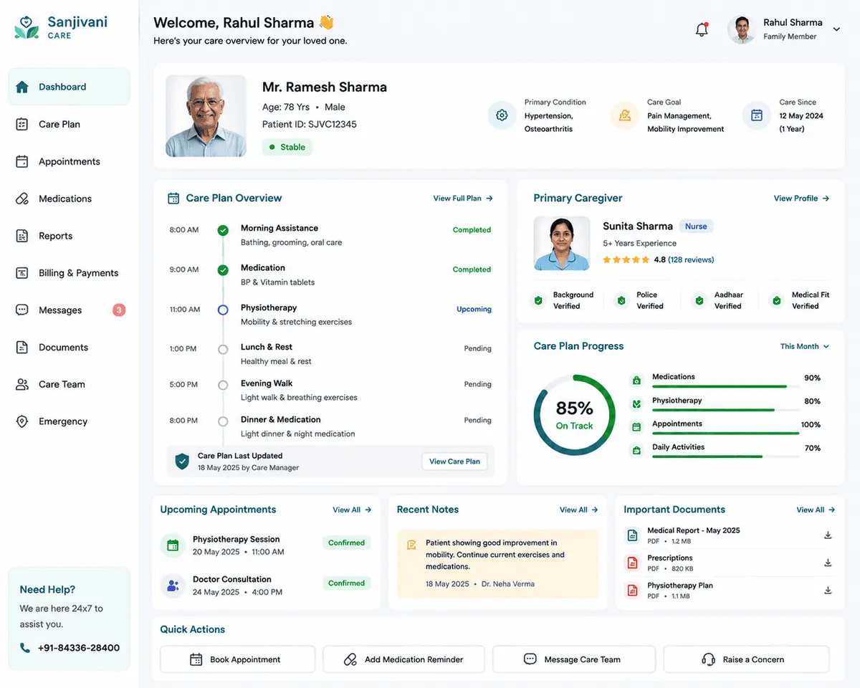
Task: Click the Evening Walk pending circle
Action: [x=223, y=385]
